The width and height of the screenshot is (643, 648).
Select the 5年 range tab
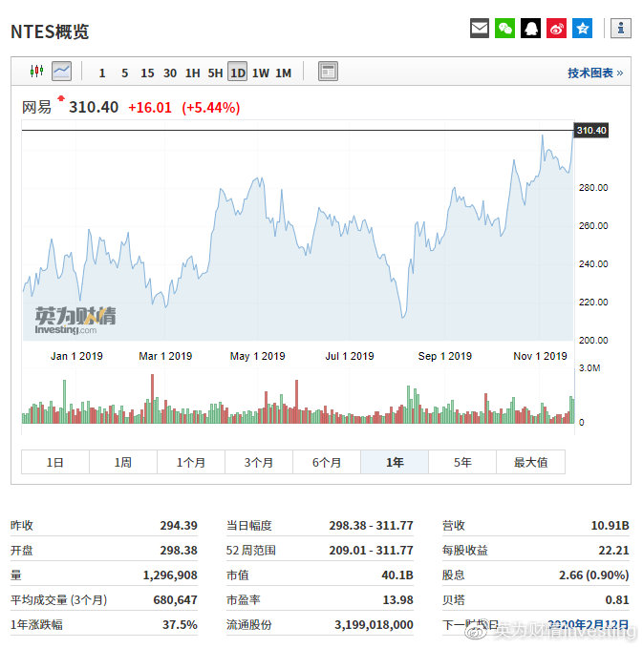462,462
